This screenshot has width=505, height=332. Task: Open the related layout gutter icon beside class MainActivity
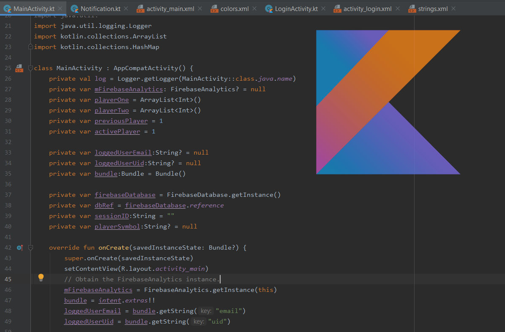[x=19, y=68]
